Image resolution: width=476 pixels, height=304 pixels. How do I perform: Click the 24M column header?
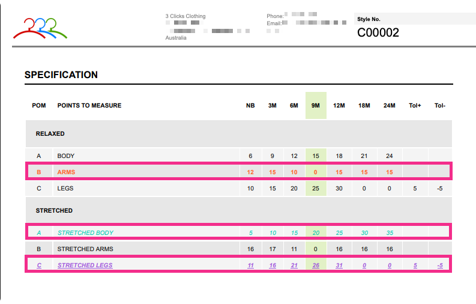pyautogui.click(x=390, y=106)
